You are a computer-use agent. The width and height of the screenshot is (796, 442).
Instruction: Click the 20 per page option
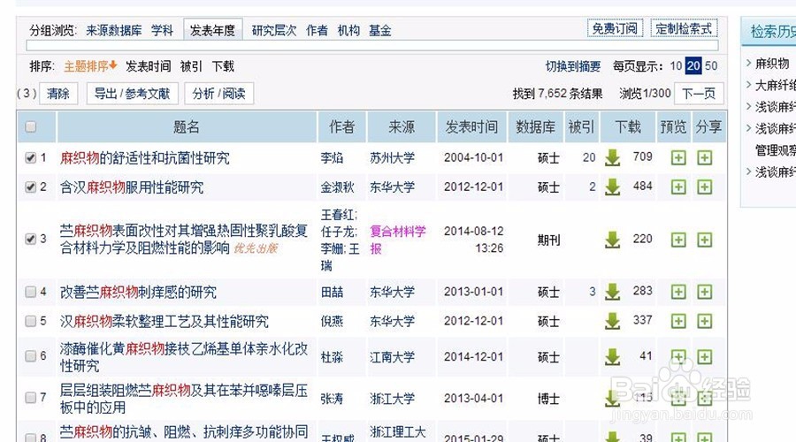pos(693,66)
